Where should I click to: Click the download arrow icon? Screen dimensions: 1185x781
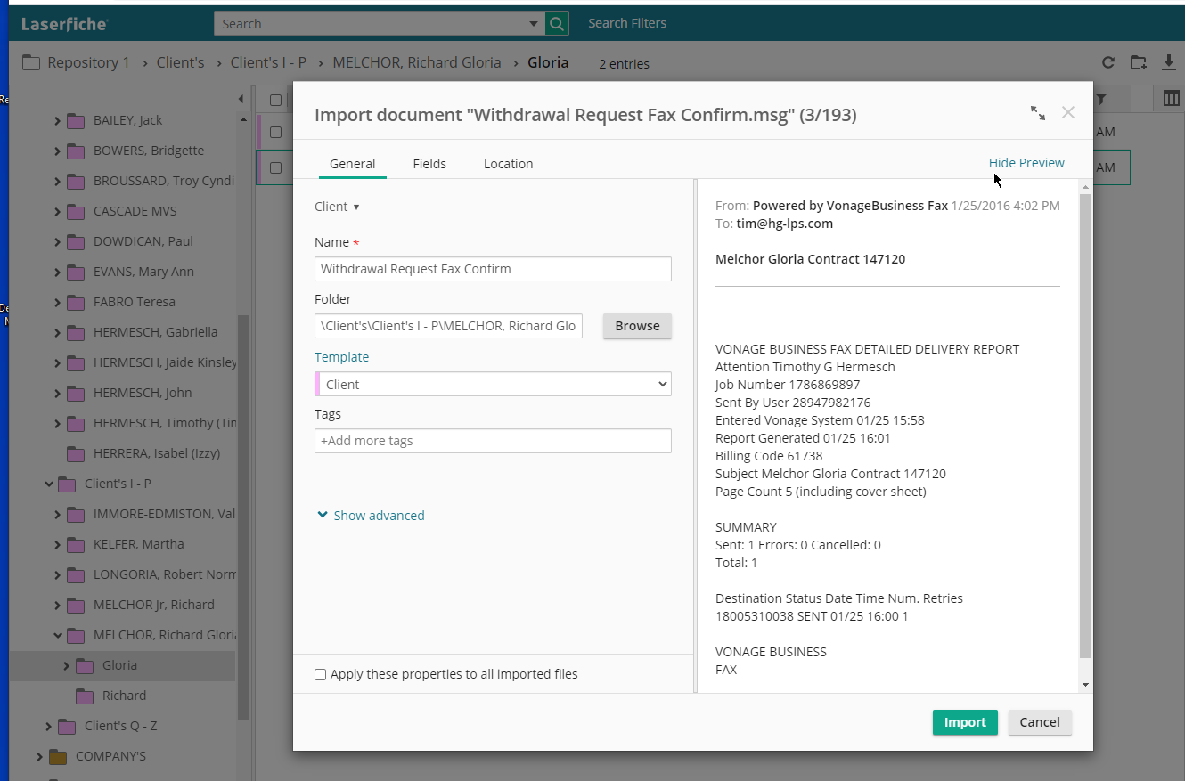[1169, 62]
